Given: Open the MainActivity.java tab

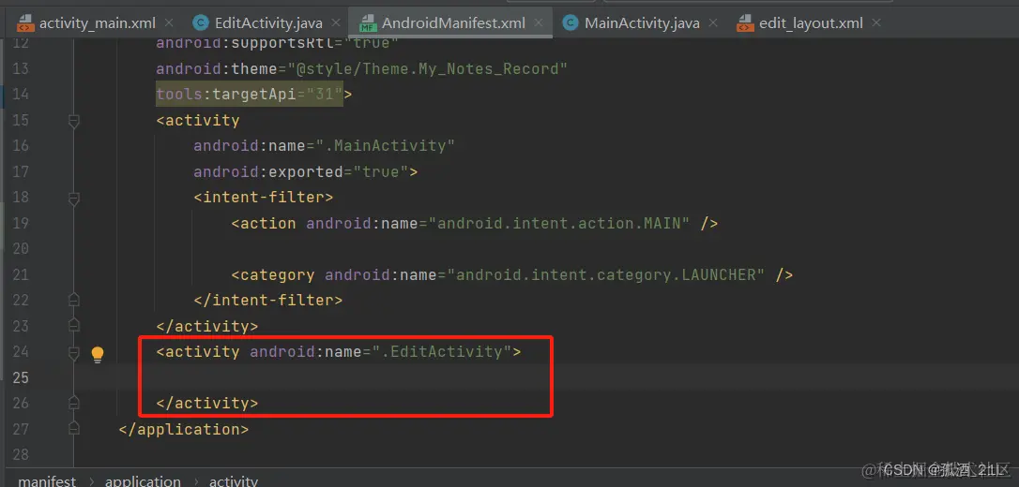Looking at the screenshot, I should 642,23.
